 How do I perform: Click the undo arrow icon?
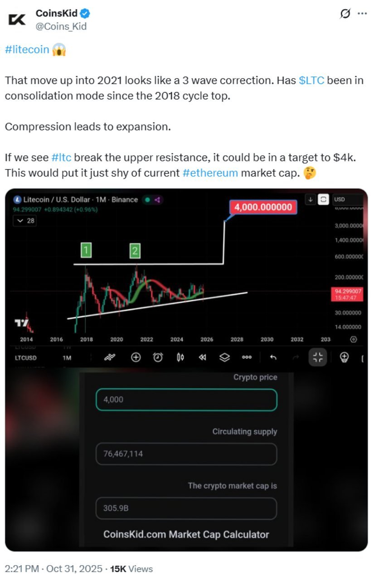[273, 357]
